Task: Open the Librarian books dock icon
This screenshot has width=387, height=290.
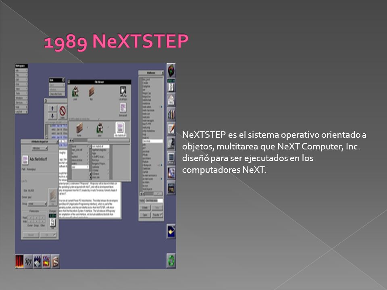Action: point(171,114)
